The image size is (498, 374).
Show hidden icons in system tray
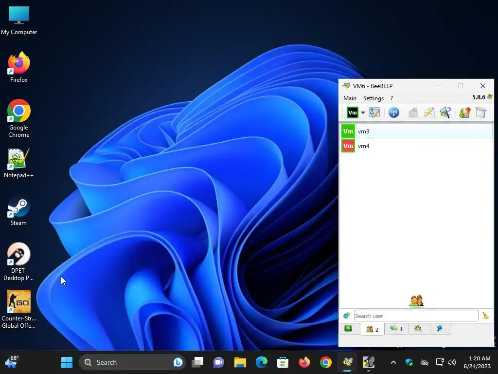click(393, 362)
